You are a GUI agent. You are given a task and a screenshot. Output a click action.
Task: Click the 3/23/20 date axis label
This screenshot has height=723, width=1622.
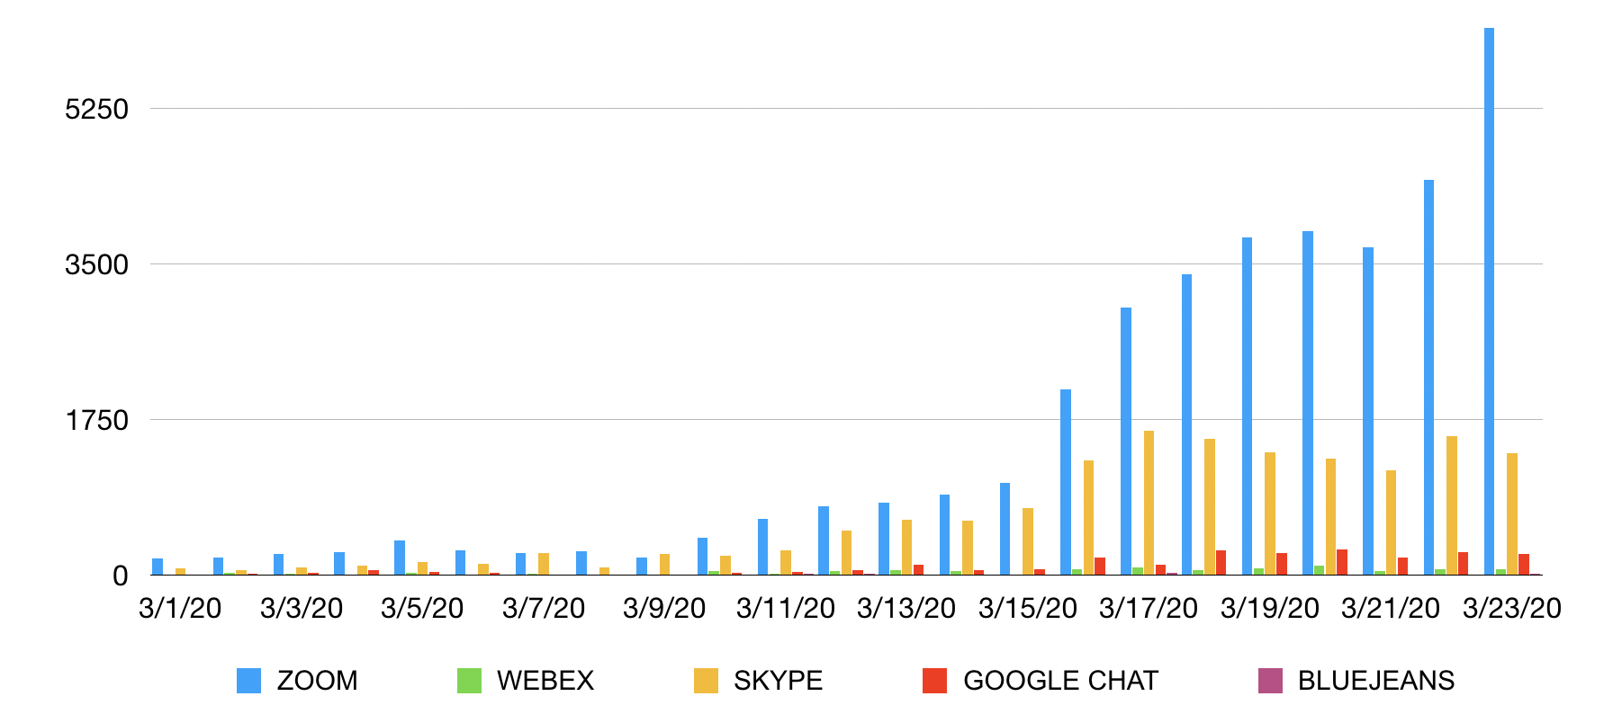click(x=1511, y=609)
